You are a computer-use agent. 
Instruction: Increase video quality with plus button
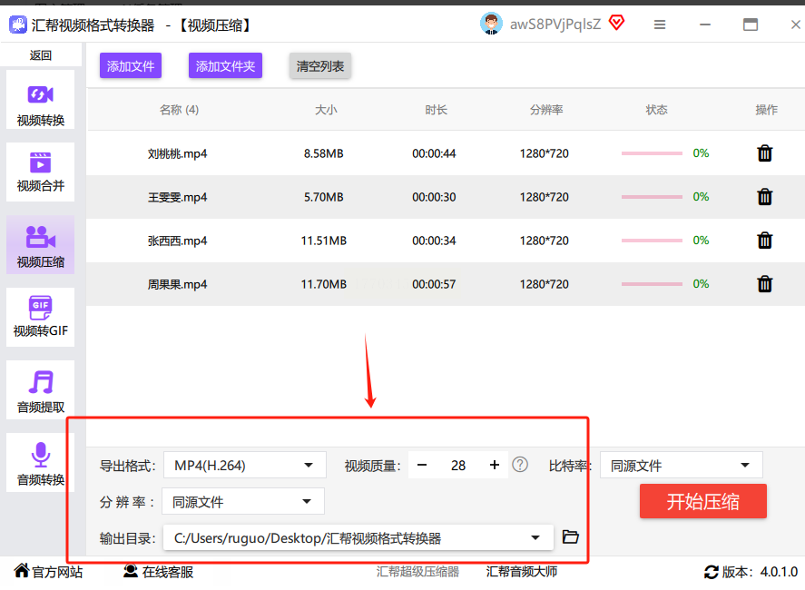[x=495, y=466]
